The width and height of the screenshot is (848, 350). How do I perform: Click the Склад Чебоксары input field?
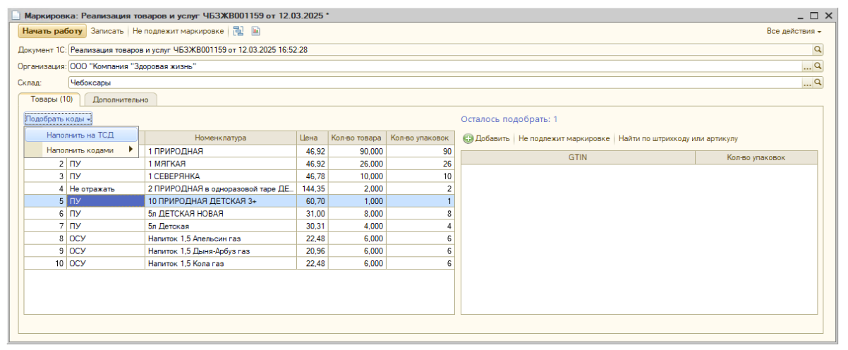point(435,82)
